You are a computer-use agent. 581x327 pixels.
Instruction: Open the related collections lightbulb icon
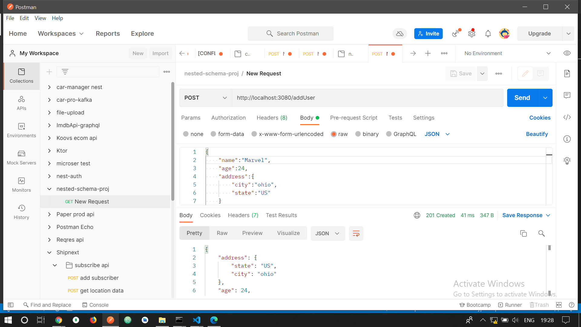567,161
